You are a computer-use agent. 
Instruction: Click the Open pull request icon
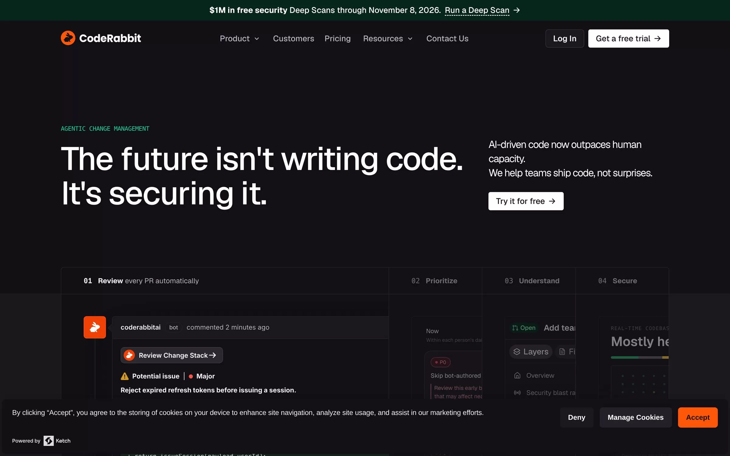click(515, 328)
